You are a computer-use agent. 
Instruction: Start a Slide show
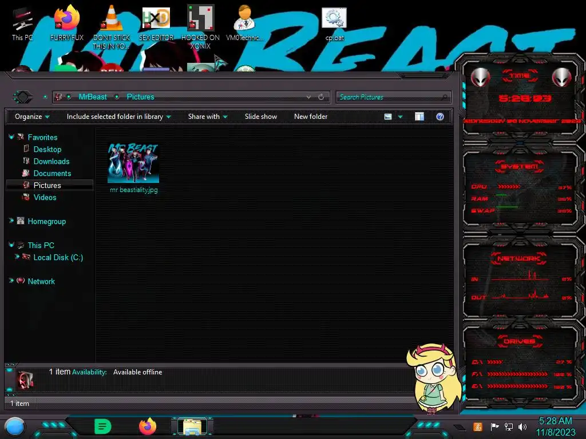pos(261,117)
